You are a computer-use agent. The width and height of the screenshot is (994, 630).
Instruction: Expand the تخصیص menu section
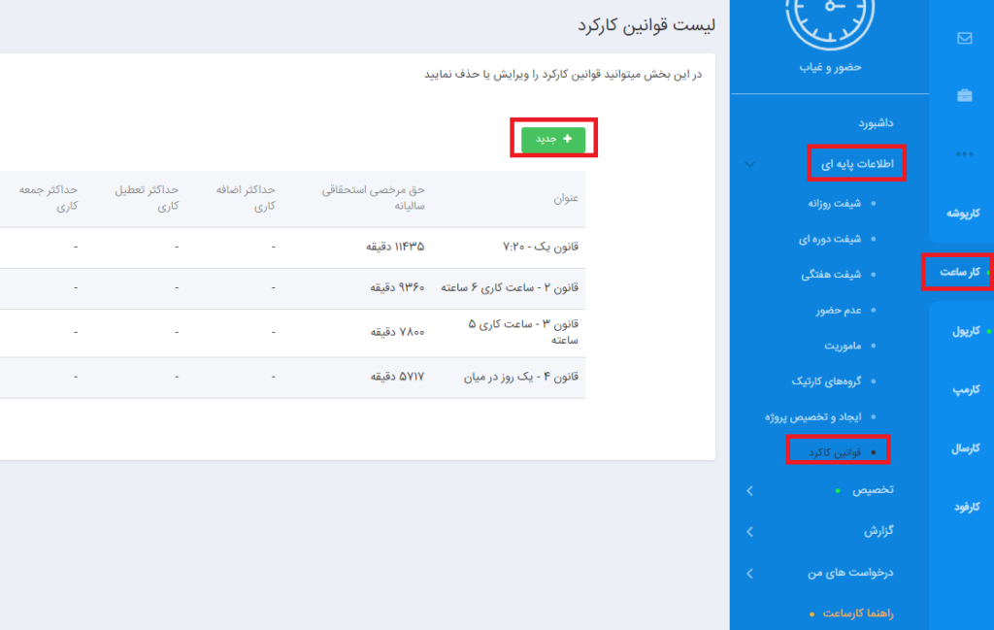pyautogui.click(x=749, y=491)
